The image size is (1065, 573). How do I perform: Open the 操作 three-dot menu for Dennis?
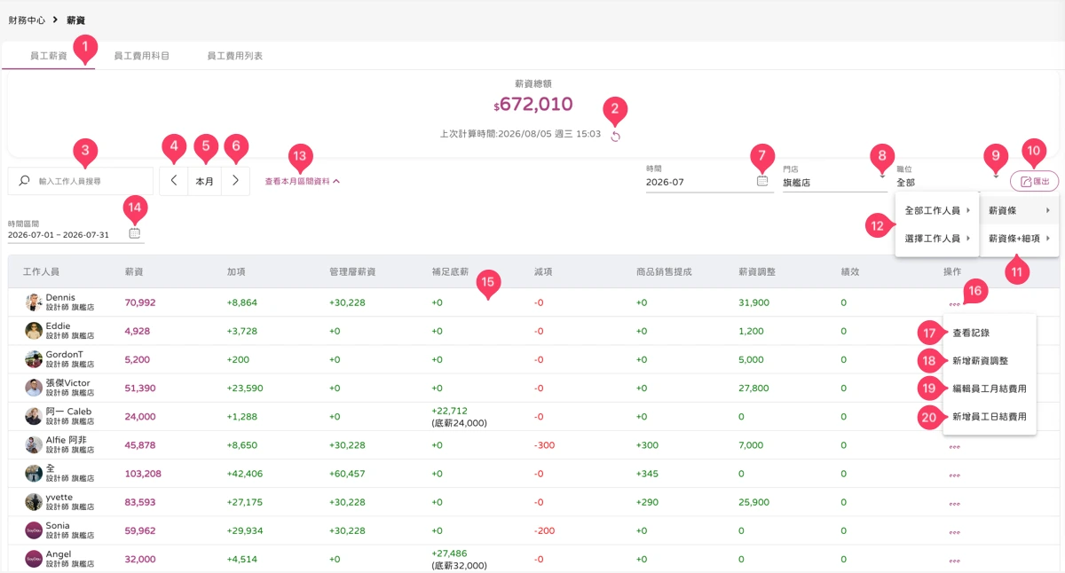pos(954,304)
